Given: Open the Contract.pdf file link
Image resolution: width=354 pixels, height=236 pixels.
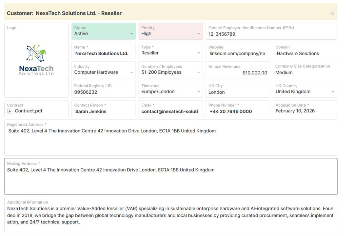Looking at the screenshot, I should (29, 111).
